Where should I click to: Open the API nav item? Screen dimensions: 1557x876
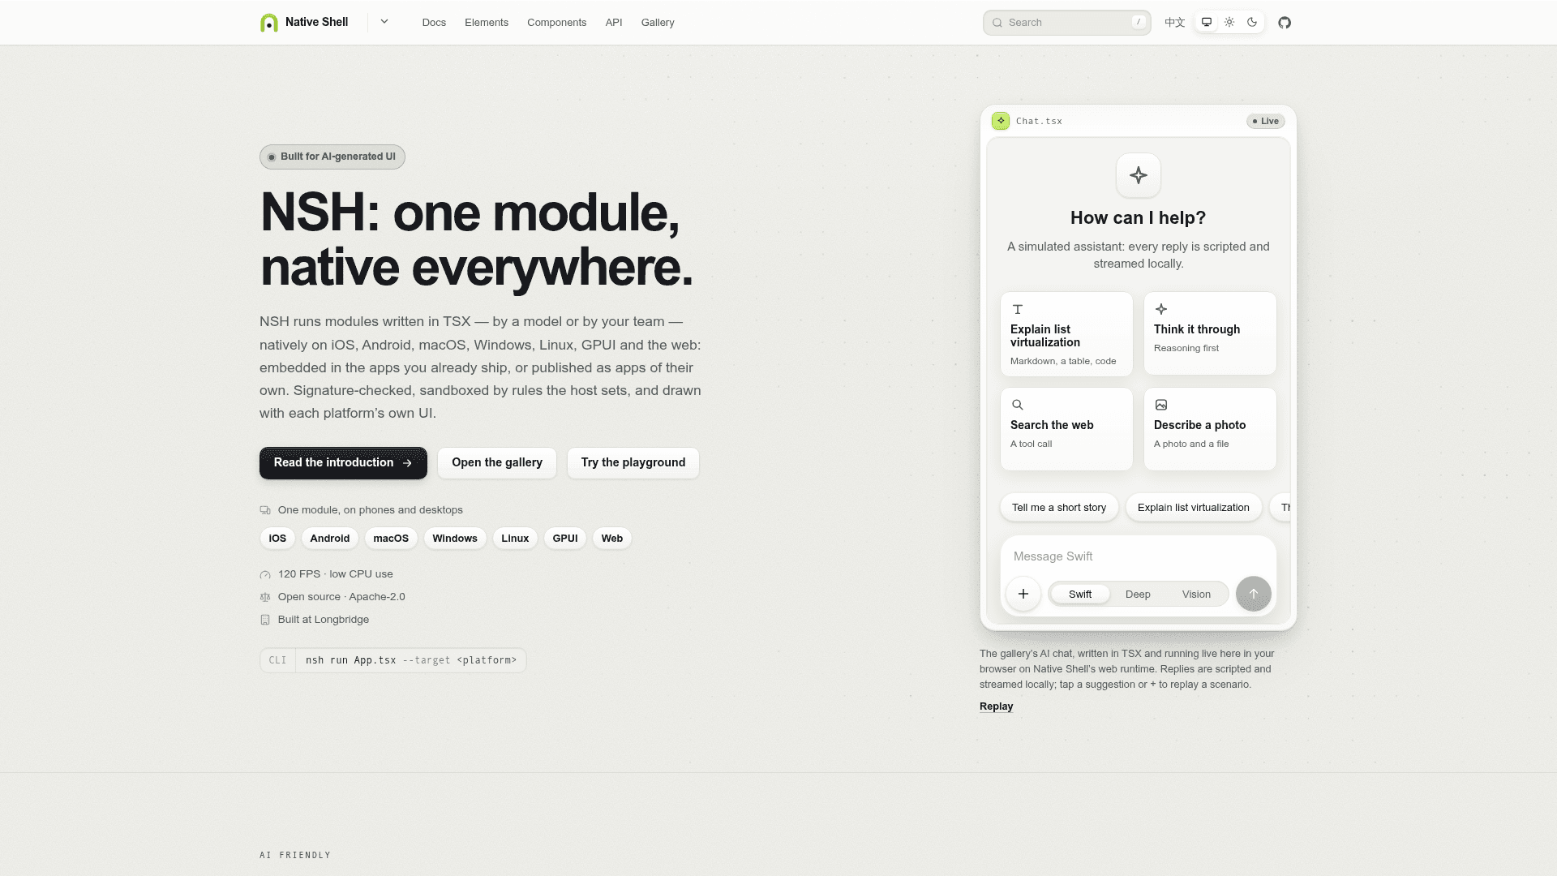614,23
